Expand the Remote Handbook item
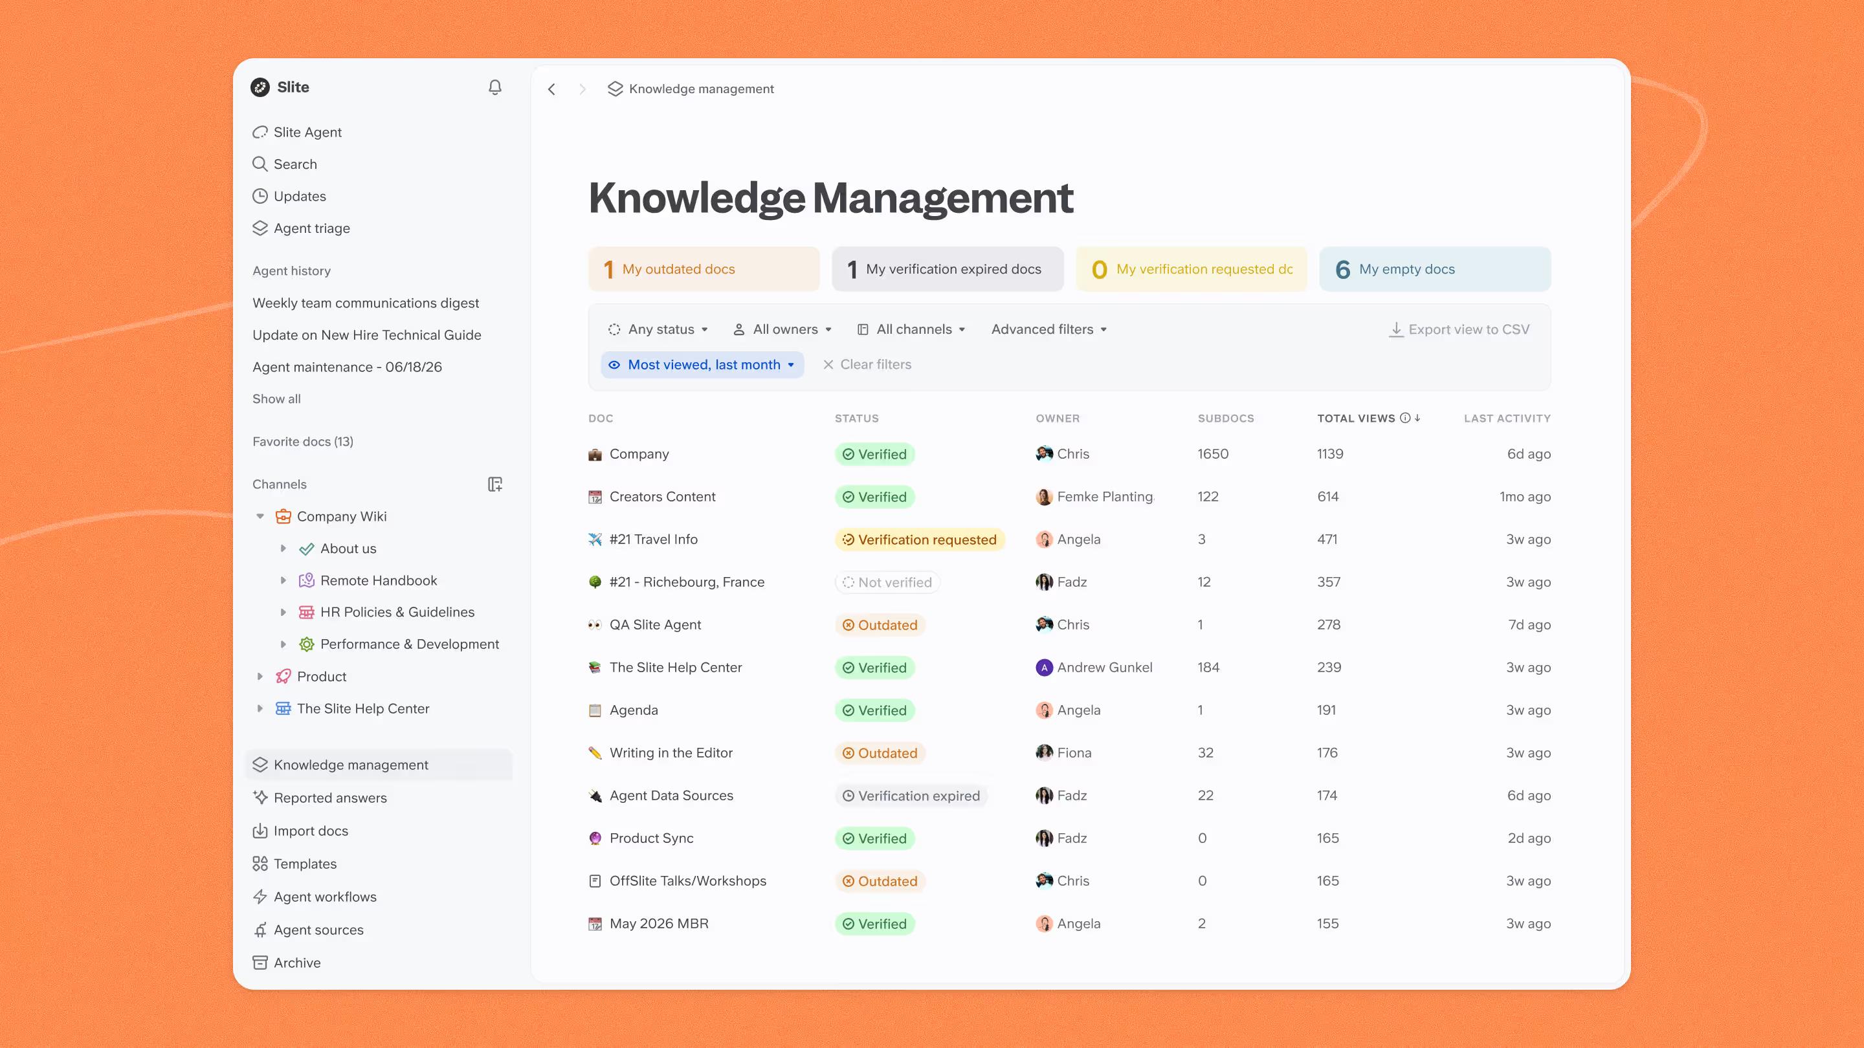Screen dimensions: 1864x1048 point(283,580)
